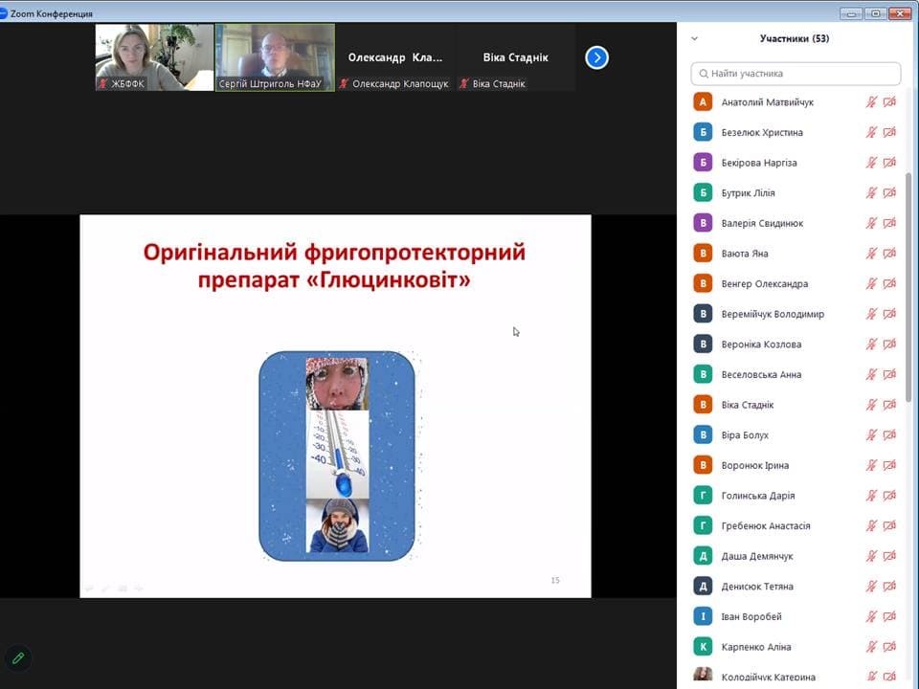919x689 pixels.
Task: Click the participants list scrollbar thumb
Action: tap(908, 287)
